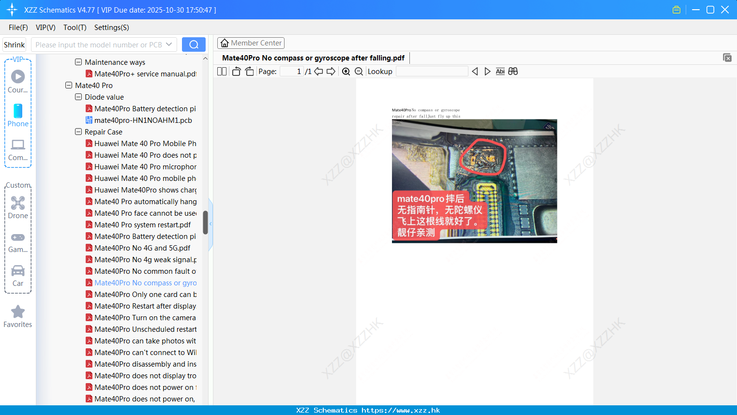Screen dimensions: 737x415
Task: Select the Computer category
Action: point(18,149)
